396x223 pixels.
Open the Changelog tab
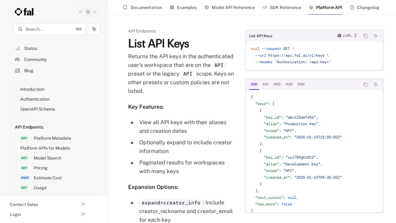click(364, 7)
